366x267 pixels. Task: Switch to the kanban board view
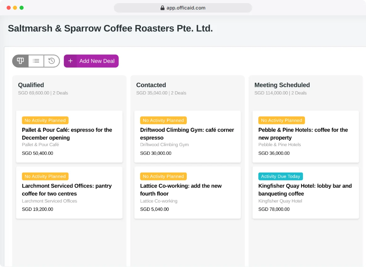[x=20, y=61]
